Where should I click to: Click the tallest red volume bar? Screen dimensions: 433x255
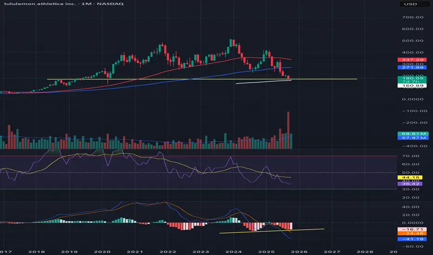pos(289,130)
